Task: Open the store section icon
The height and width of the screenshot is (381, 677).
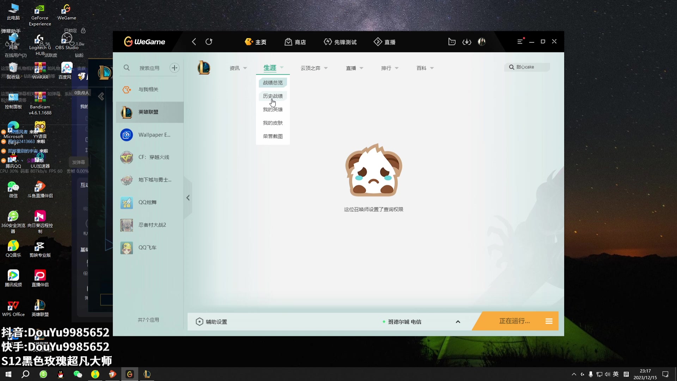Action: (x=288, y=42)
